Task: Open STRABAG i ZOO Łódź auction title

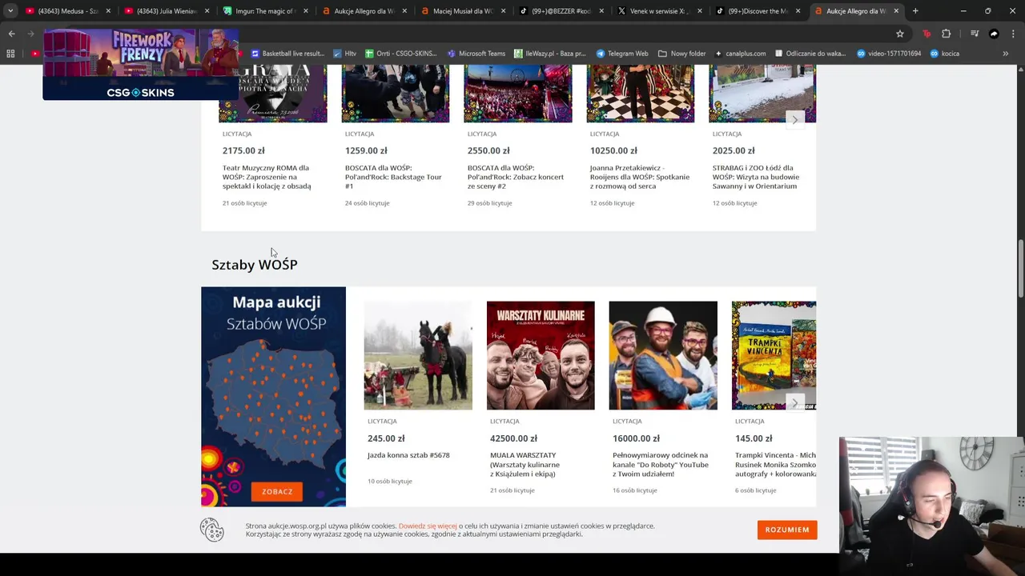Action: pyautogui.click(x=756, y=177)
